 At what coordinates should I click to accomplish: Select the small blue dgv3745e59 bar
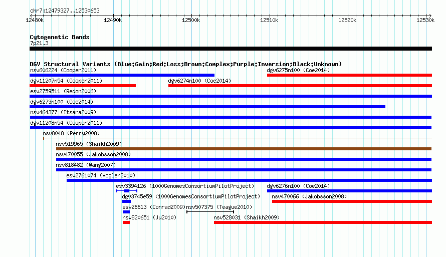(x=127, y=201)
